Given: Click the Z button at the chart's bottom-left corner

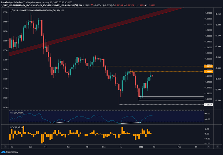Looking at the screenshot, I should 5,147.
